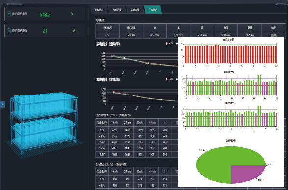Click the 2220 cell in the power table

click(x=115, y=130)
